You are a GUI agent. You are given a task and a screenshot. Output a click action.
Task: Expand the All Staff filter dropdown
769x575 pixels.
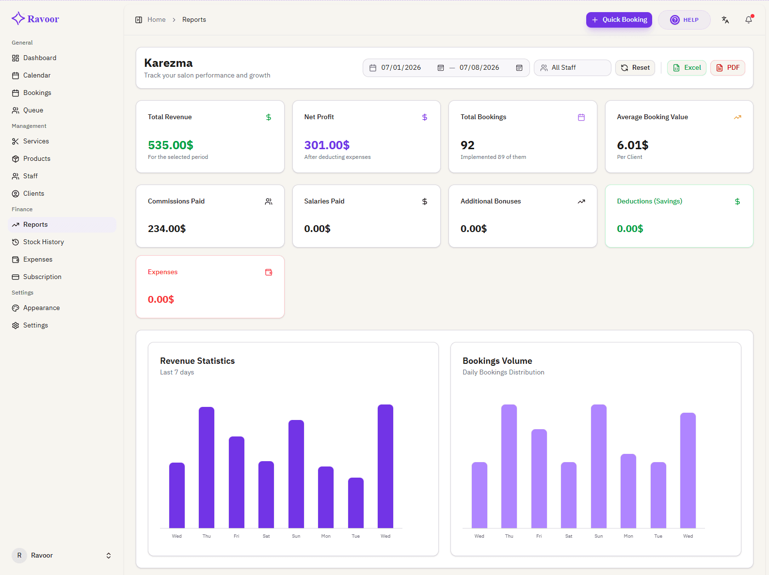572,68
